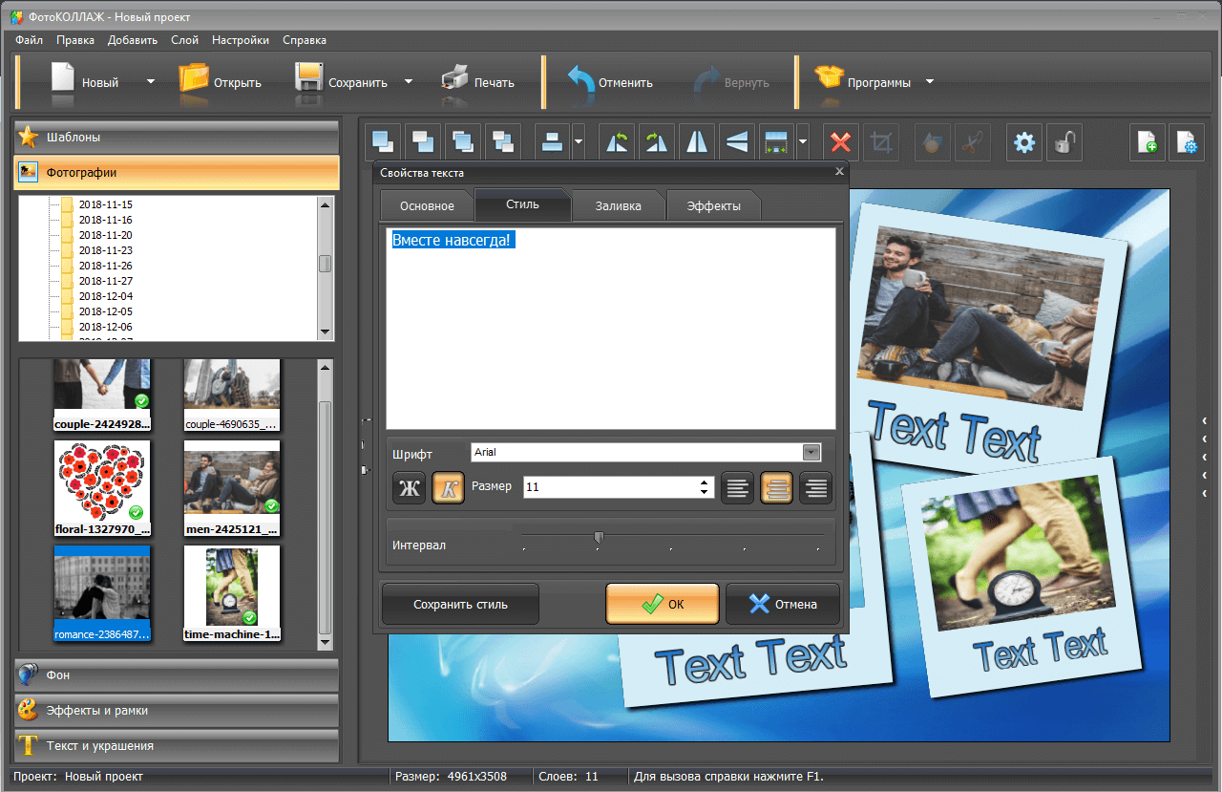Click the Сохранить стиль button
The image size is (1222, 792).
click(x=460, y=604)
